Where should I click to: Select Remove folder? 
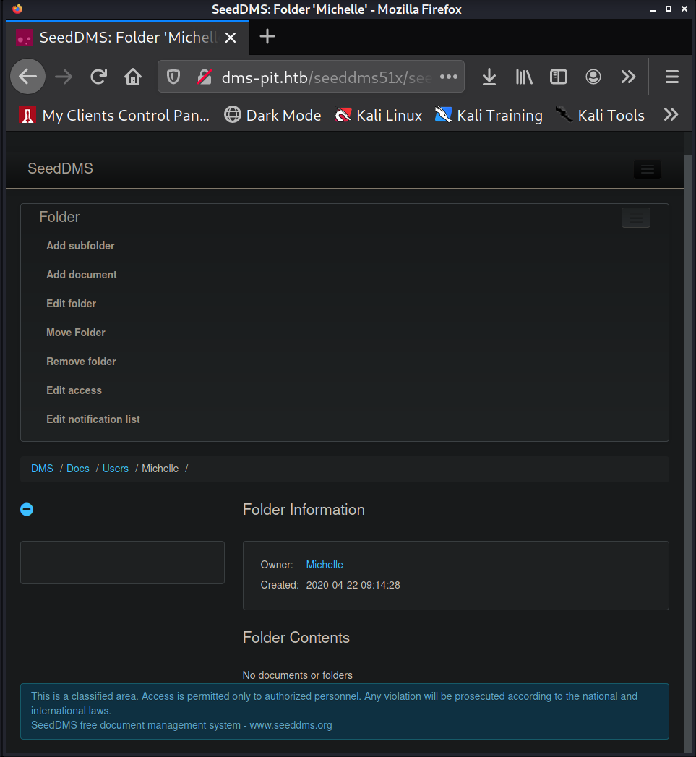click(x=81, y=362)
